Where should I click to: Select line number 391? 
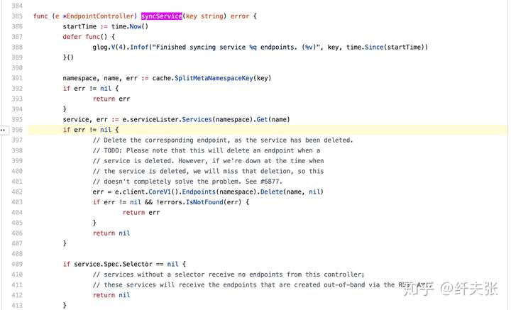click(x=17, y=78)
